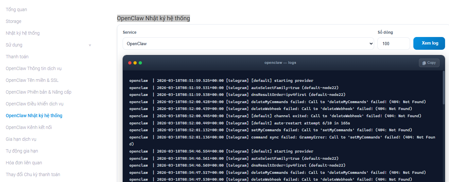The image size is (449, 182).
Task: Open Tự động gia hạn
Action: coord(22,151)
